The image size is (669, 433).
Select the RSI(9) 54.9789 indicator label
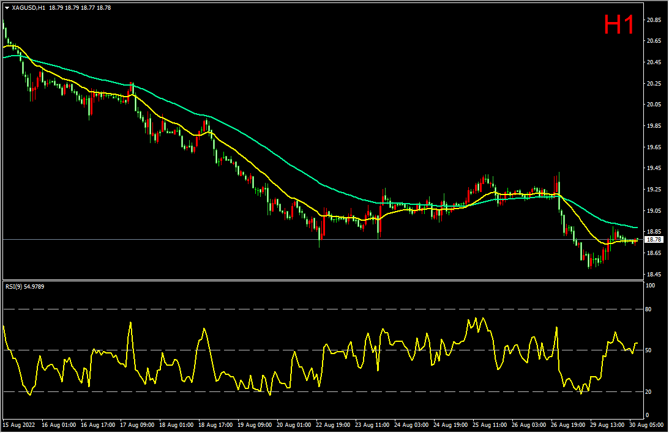tap(24, 287)
